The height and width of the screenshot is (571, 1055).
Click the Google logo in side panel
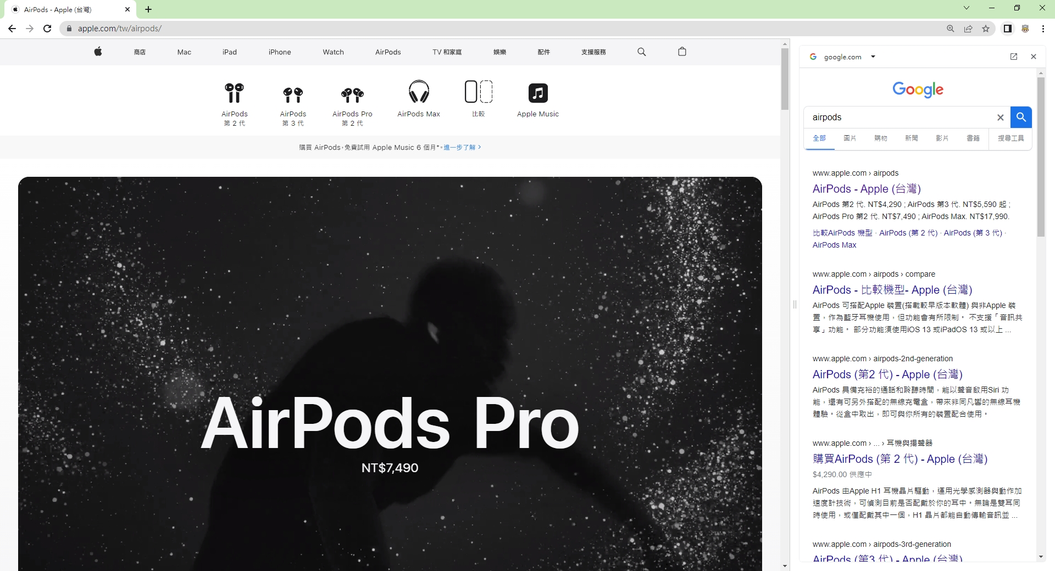point(918,89)
